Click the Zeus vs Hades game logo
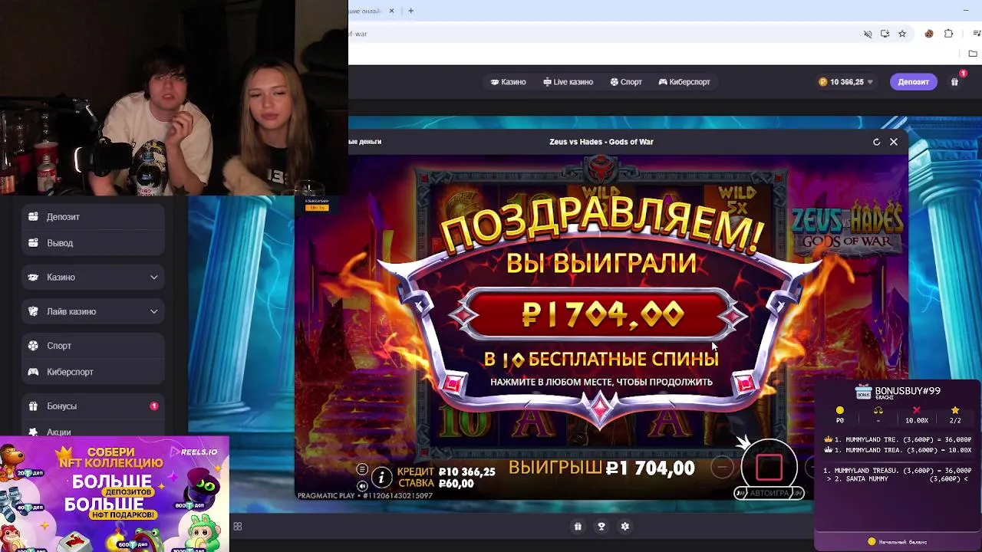The width and height of the screenshot is (982, 552). coord(847,228)
